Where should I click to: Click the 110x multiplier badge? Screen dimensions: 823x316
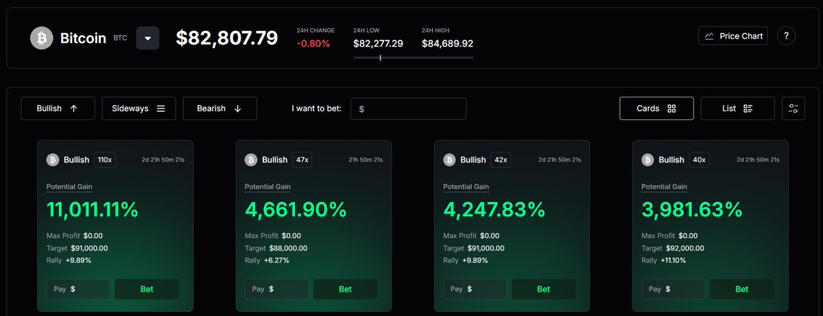pos(105,160)
